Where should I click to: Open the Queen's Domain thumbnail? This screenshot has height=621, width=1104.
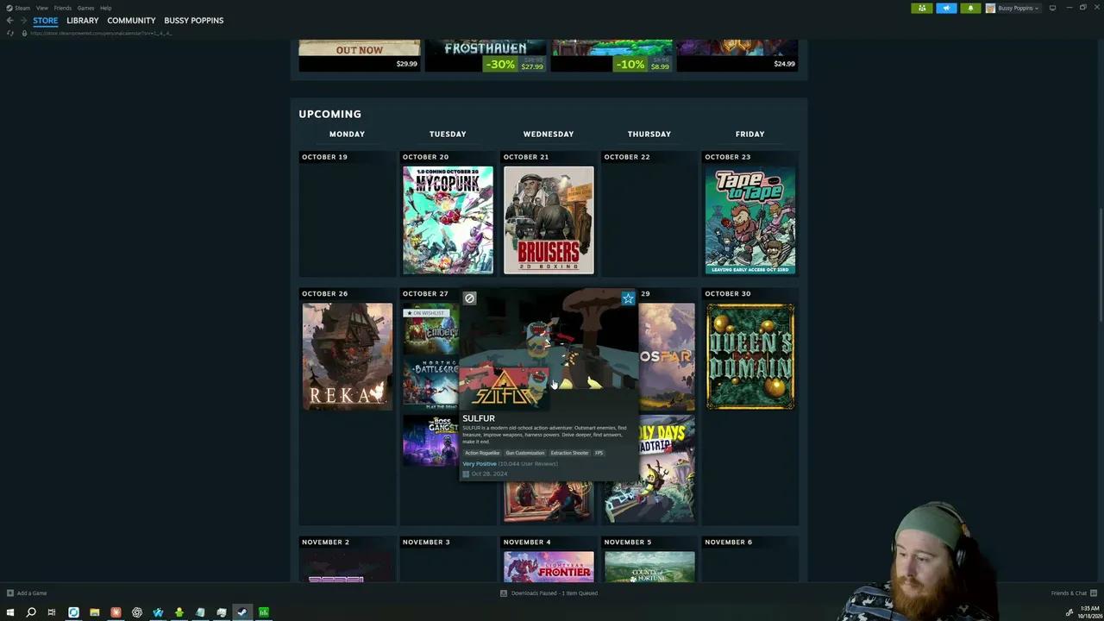click(x=750, y=356)
